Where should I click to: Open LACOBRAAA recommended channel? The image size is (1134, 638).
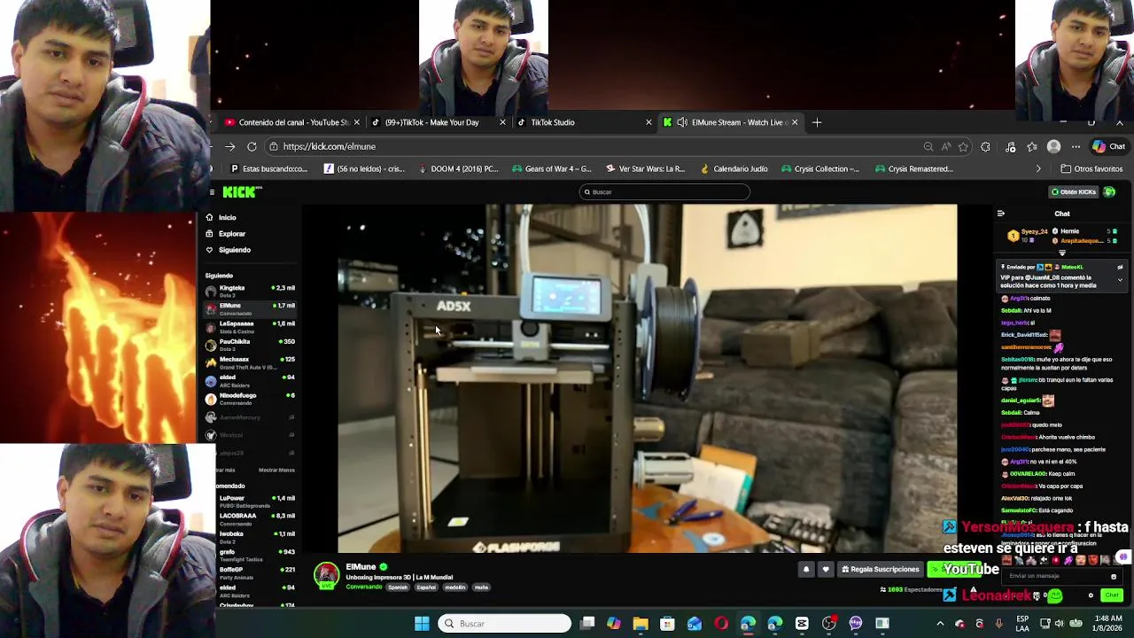(255, 518)
